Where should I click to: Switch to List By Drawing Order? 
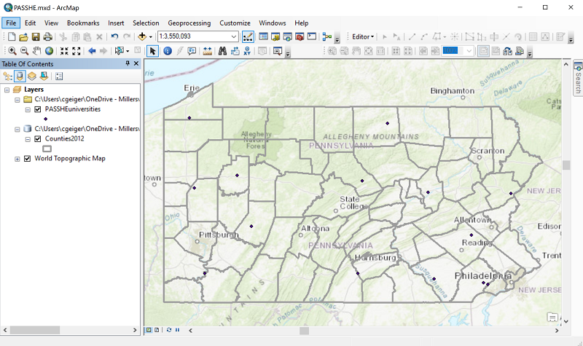[7, 76]
